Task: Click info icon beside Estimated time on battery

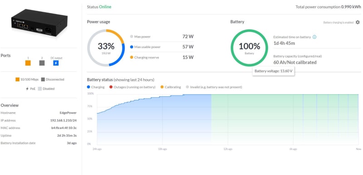Action: click(x=314, y=37)
